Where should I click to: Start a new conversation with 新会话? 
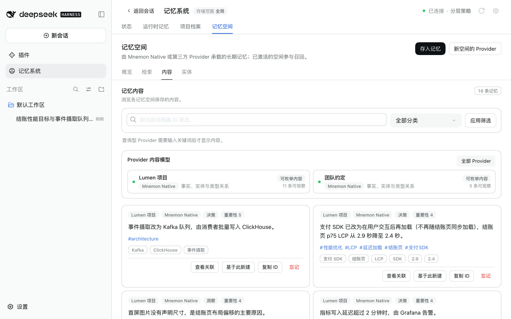pyautogui.click(x=56, y=36)
